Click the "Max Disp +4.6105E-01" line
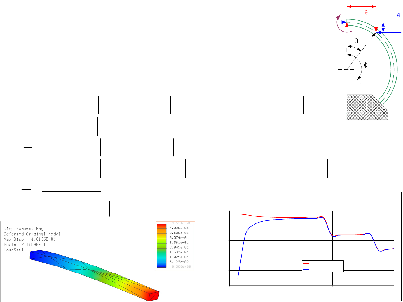403x302 pixels. [30, 239]
